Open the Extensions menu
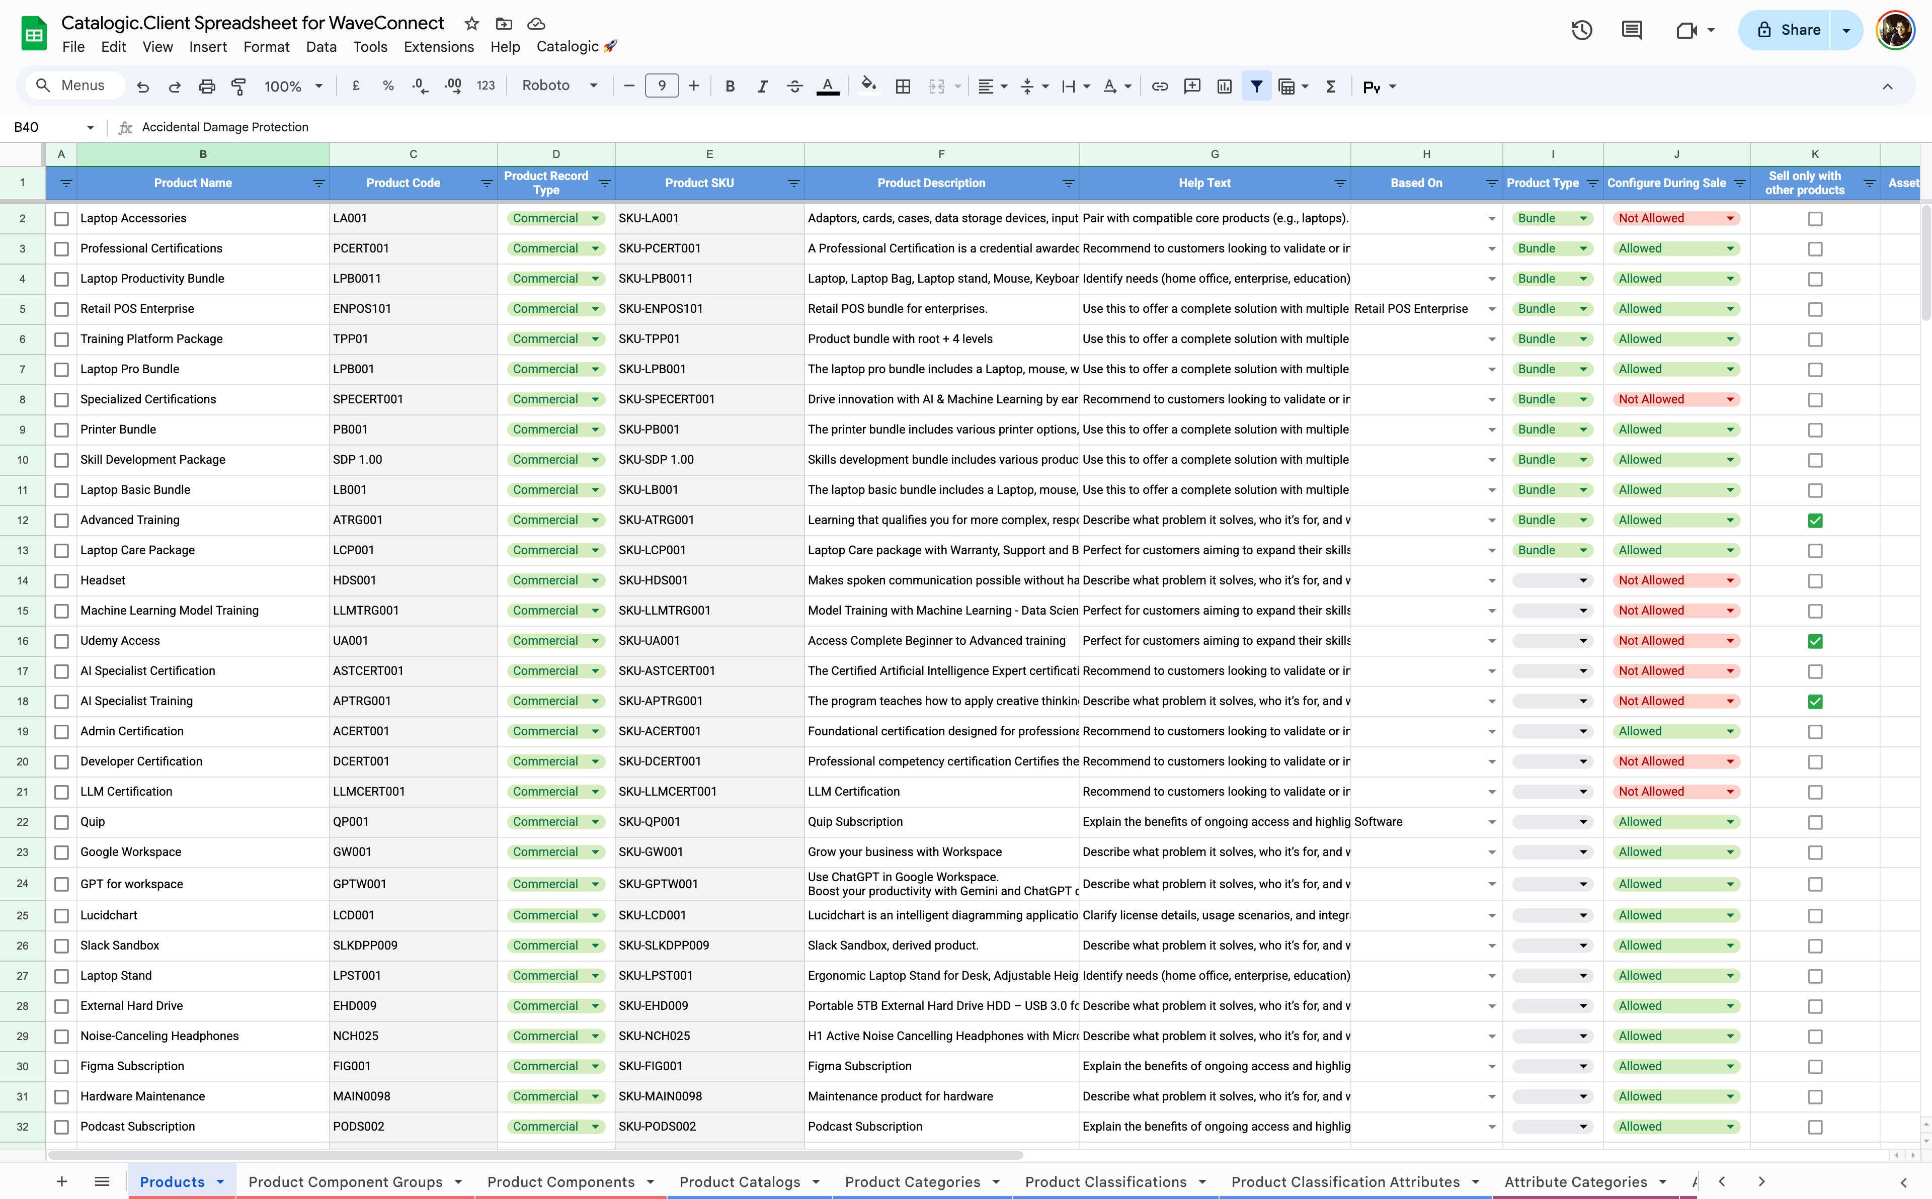 click(438, 47)
